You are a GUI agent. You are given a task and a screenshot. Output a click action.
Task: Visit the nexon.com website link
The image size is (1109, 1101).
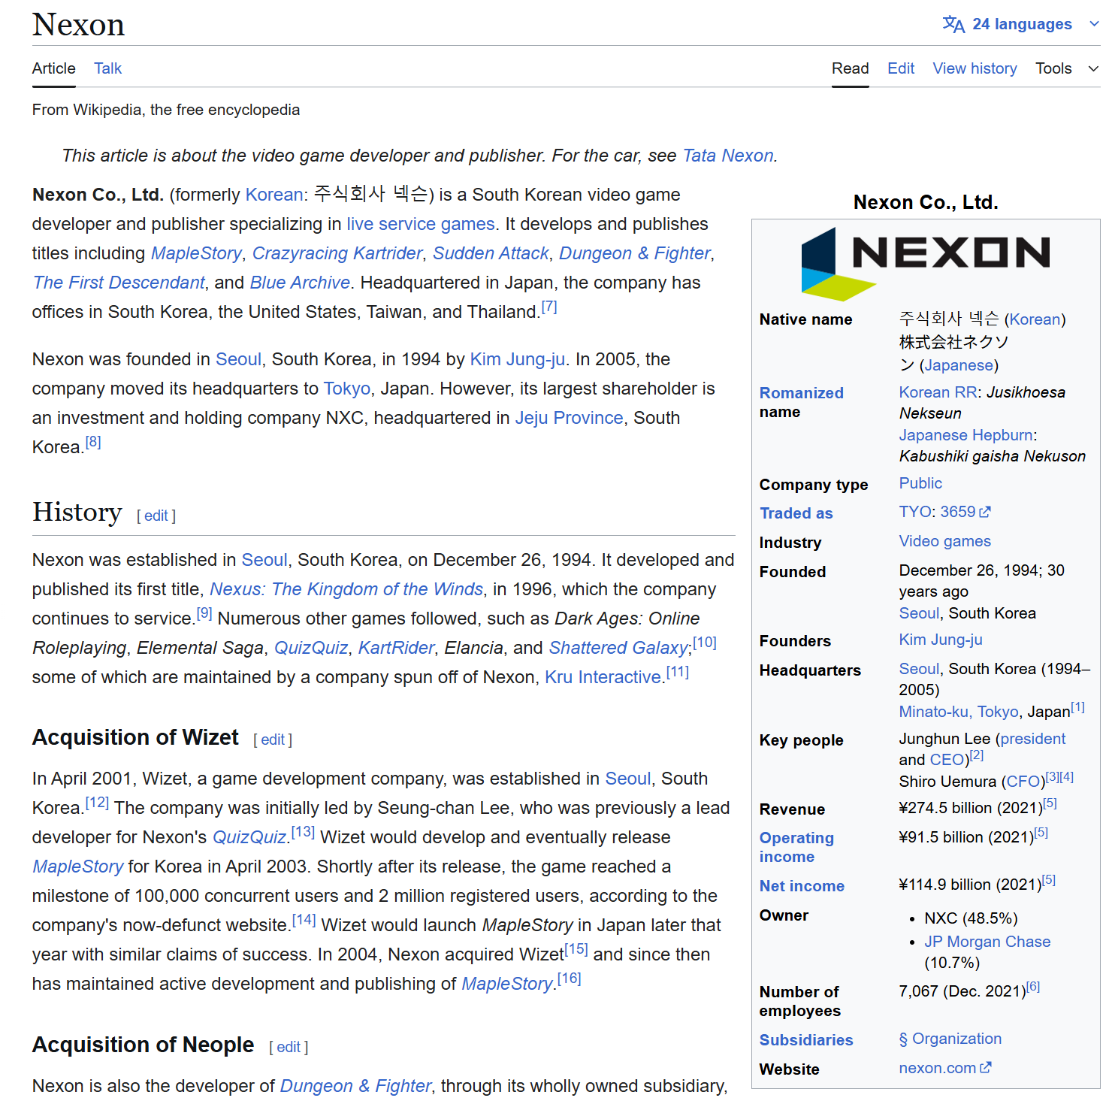tap(938, 1068)
